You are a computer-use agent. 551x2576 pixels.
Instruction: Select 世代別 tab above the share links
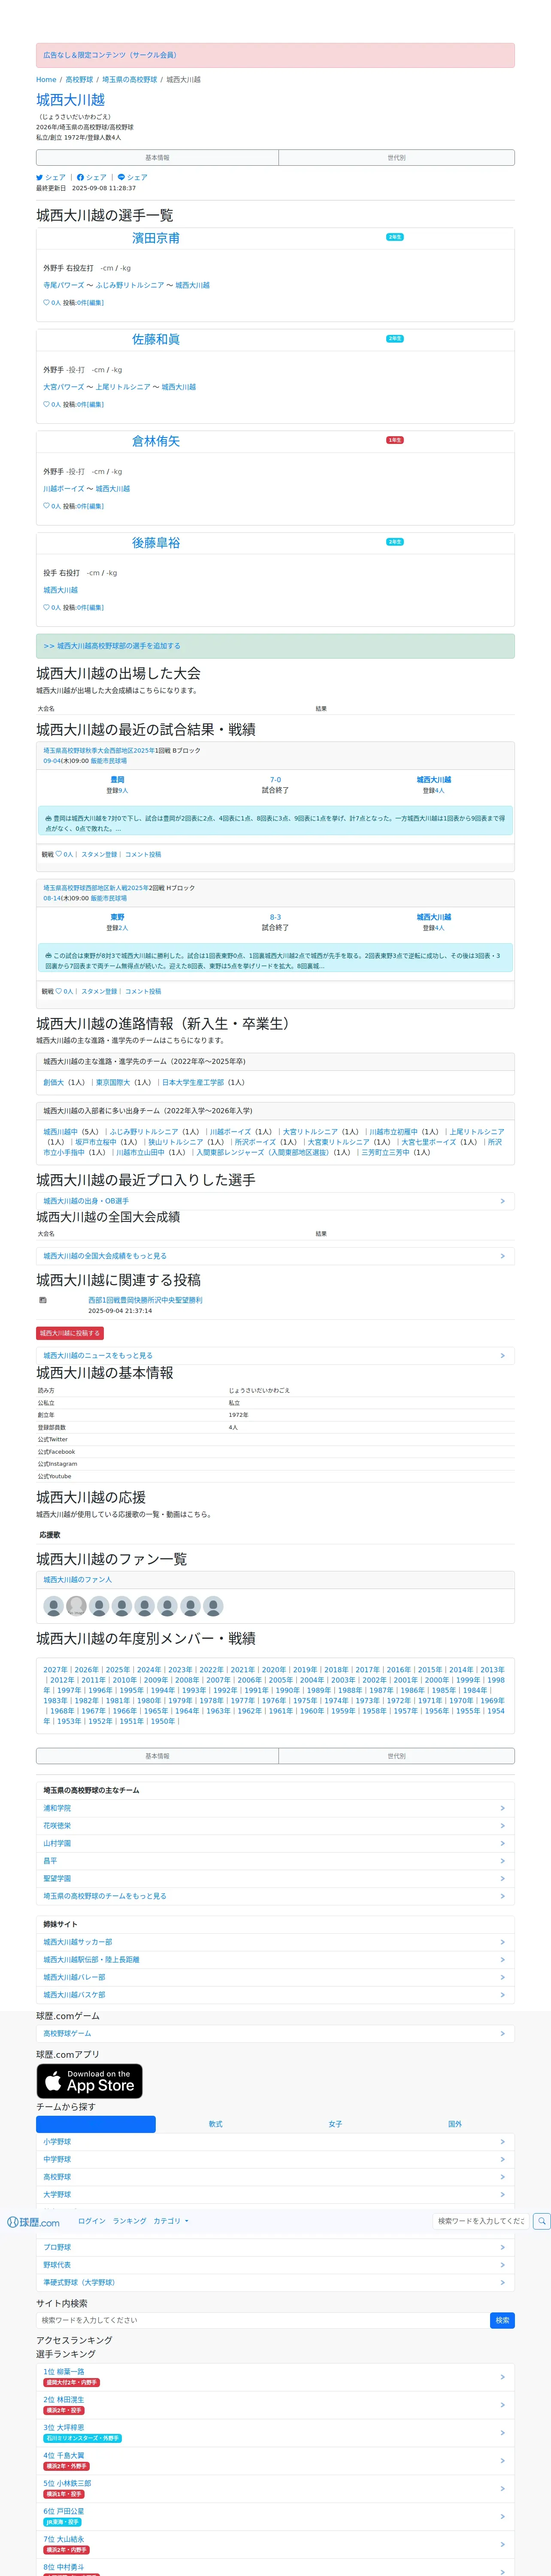tap(396, 158)
